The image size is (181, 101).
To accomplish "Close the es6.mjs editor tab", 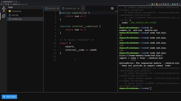I will (x=58, y=8).
